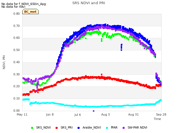Image resolution: width=178 pixels, height=133 pixels.
Task: Click the 0.60 y-axis tick value
Action: click(17, 38)
